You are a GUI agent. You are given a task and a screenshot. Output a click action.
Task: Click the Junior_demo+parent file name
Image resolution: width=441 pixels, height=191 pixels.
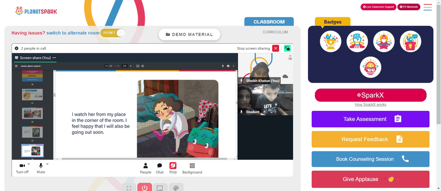[30, 66]
